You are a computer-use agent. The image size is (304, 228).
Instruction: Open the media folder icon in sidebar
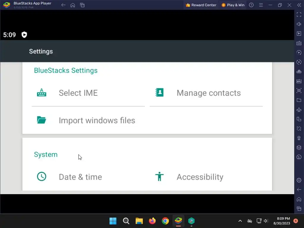pyautogui.click(x=299, y=100)
